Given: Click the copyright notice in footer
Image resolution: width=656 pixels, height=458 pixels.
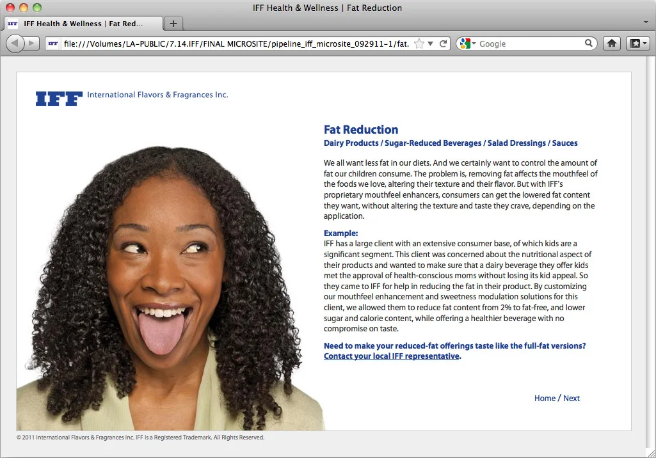Looking at the screenshot, I should [141, 438].
